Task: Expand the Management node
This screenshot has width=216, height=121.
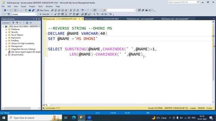Action: tap(6, 46)
